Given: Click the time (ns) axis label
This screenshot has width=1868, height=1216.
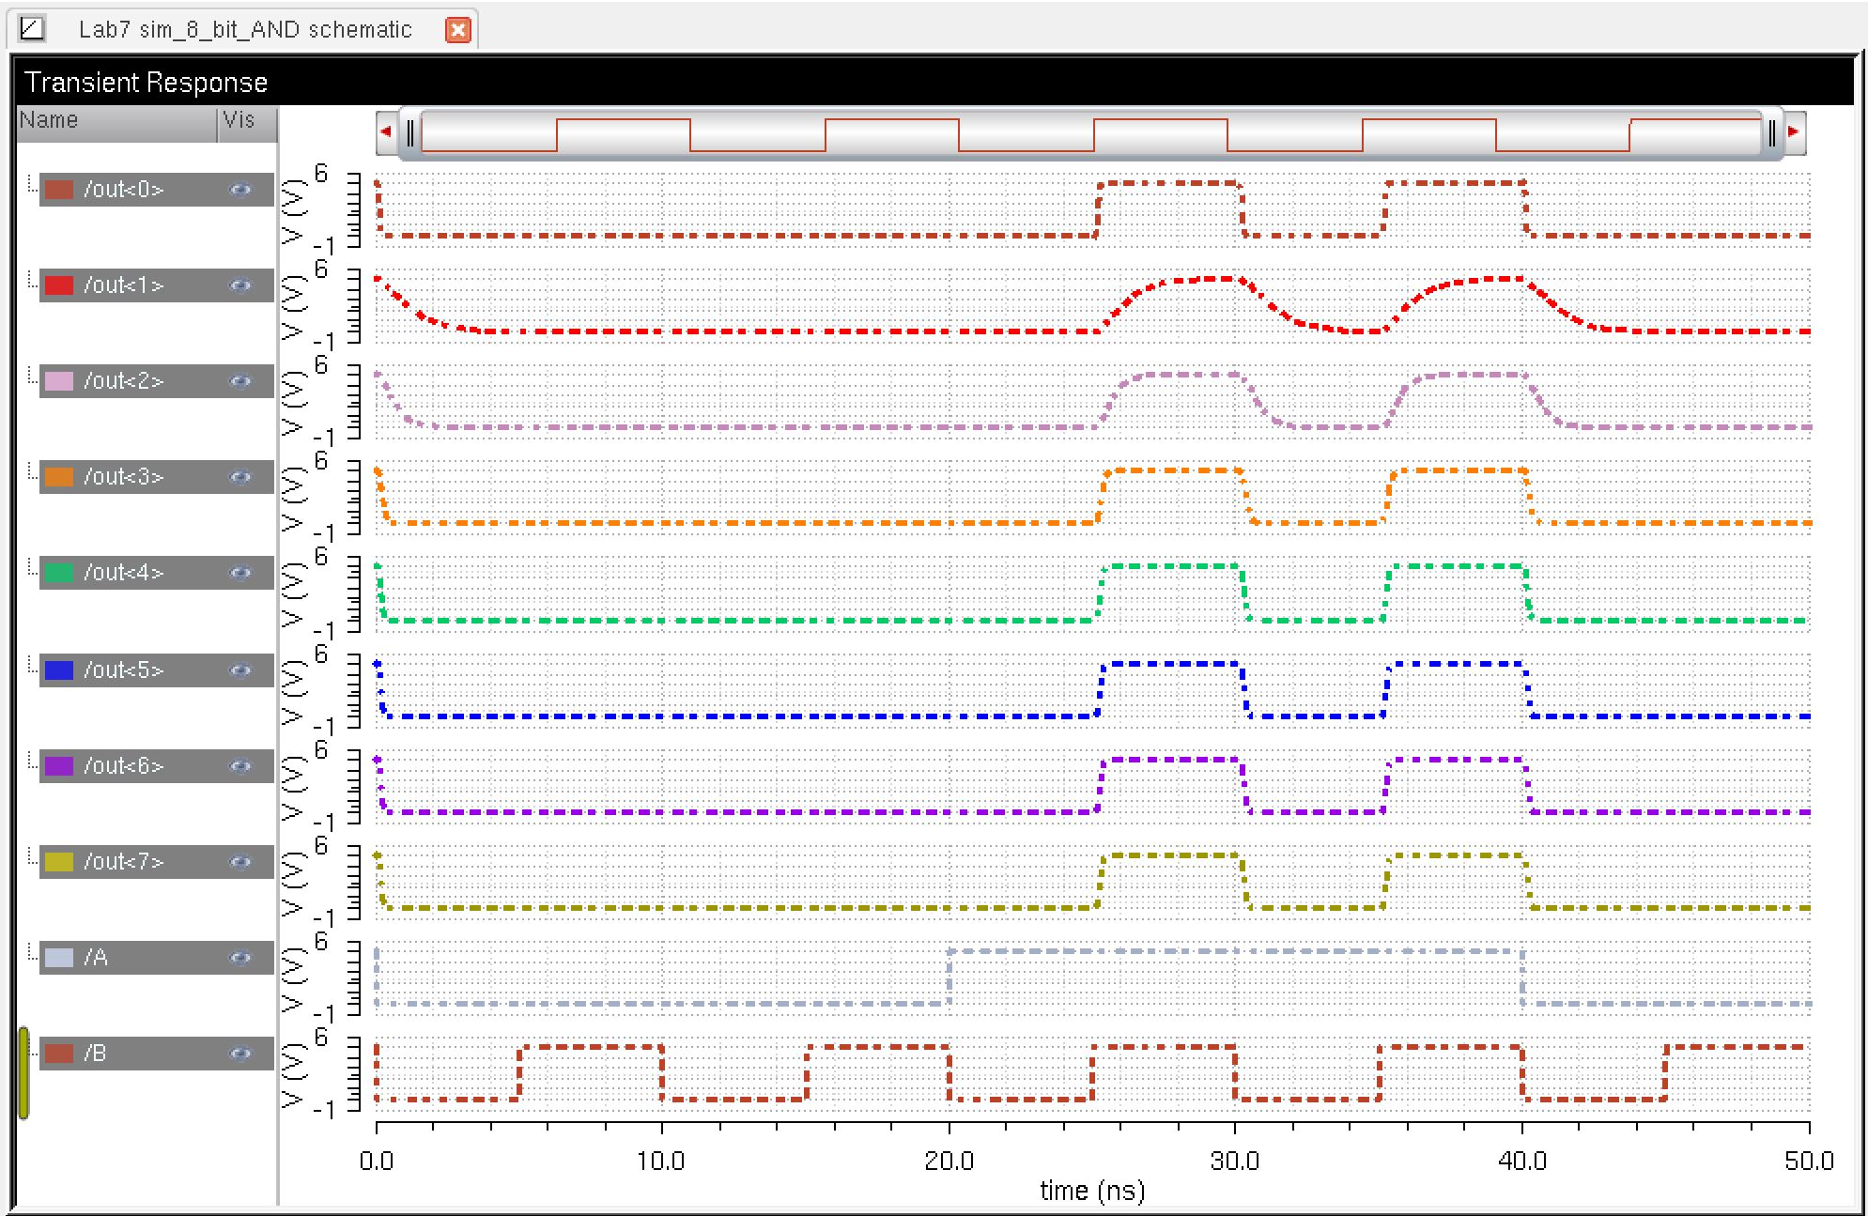Looking at the screenshot, I should tap(1092, 1191).
